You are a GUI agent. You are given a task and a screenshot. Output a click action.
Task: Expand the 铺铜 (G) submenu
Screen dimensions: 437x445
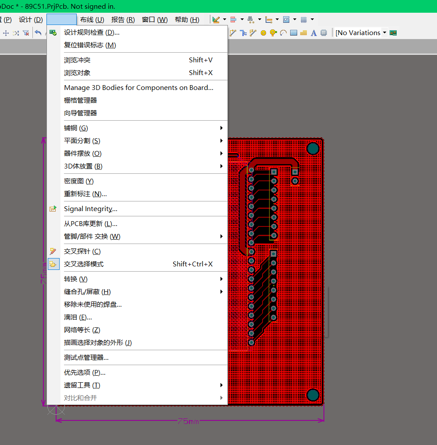point(137,128)
